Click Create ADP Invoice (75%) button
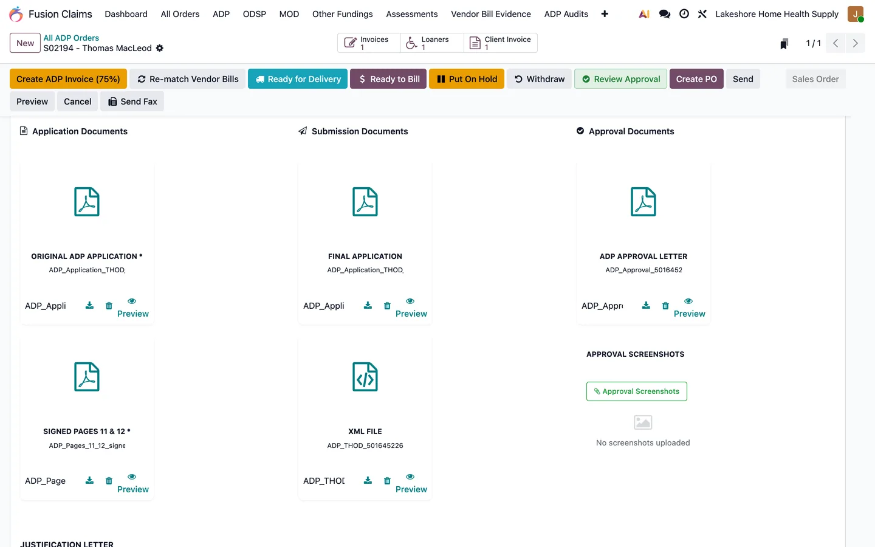 click(68, 79)
